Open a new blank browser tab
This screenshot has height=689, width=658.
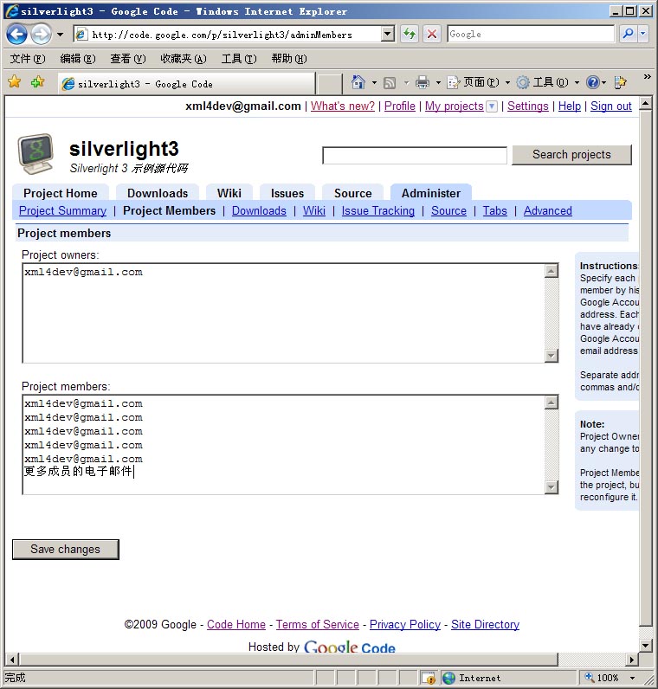coord(329,83)
